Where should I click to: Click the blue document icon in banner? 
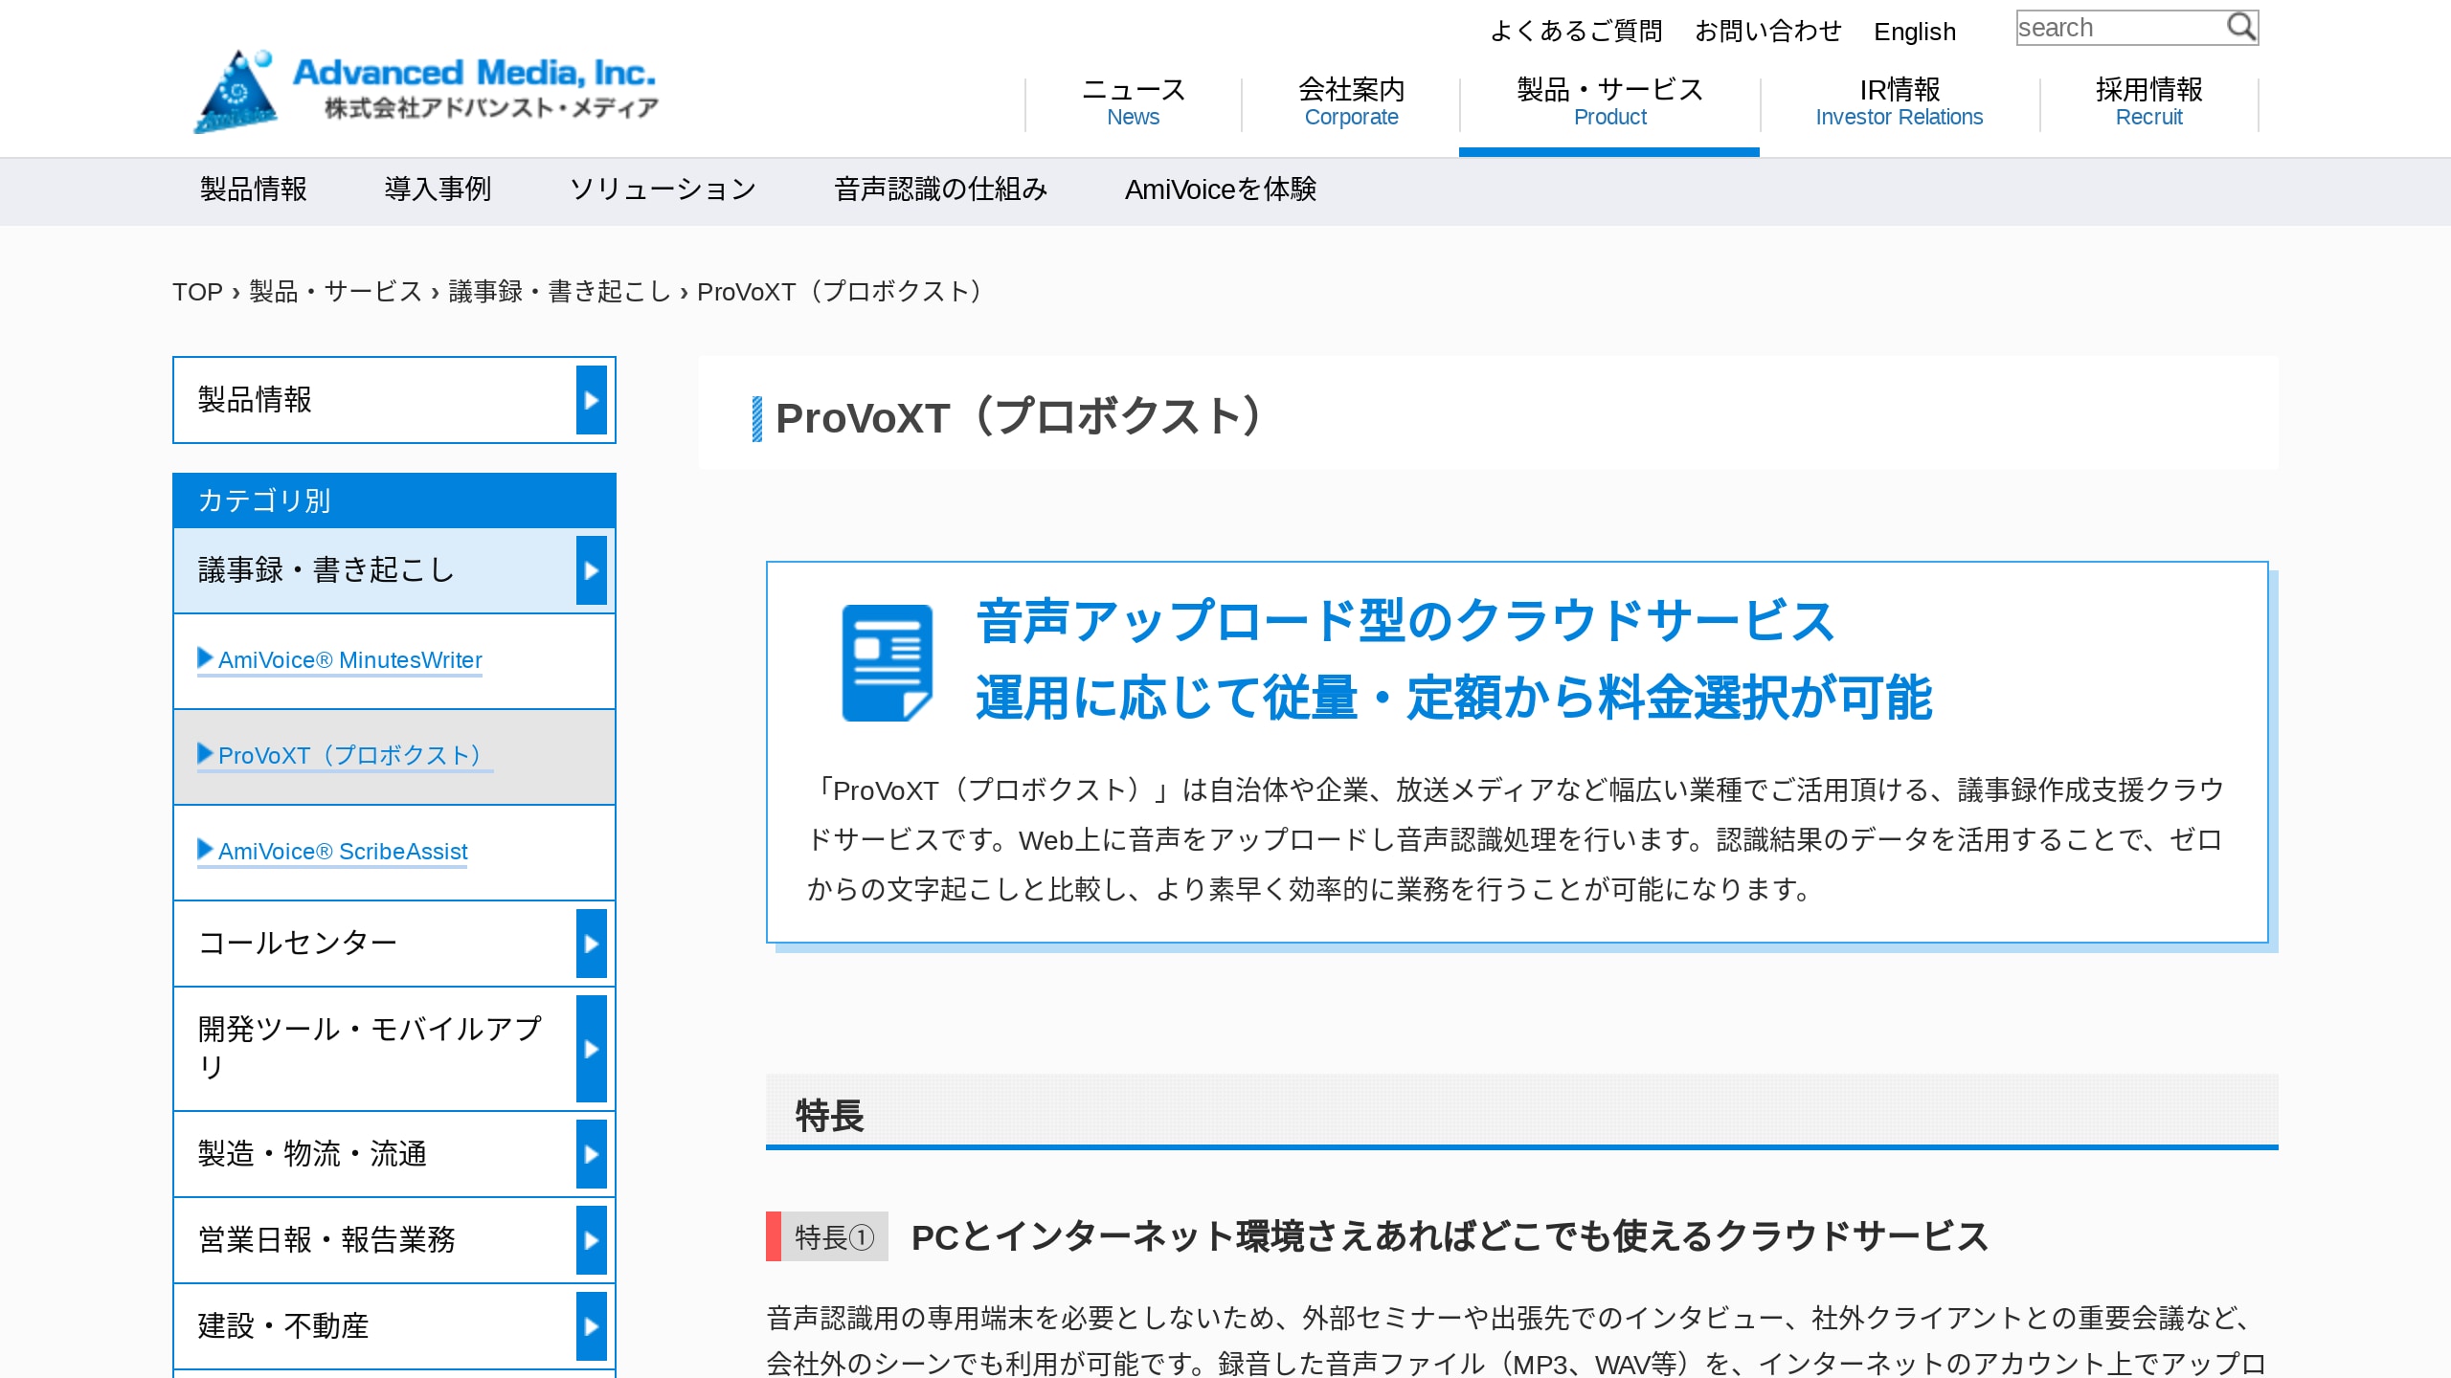[x=888, y=662]
